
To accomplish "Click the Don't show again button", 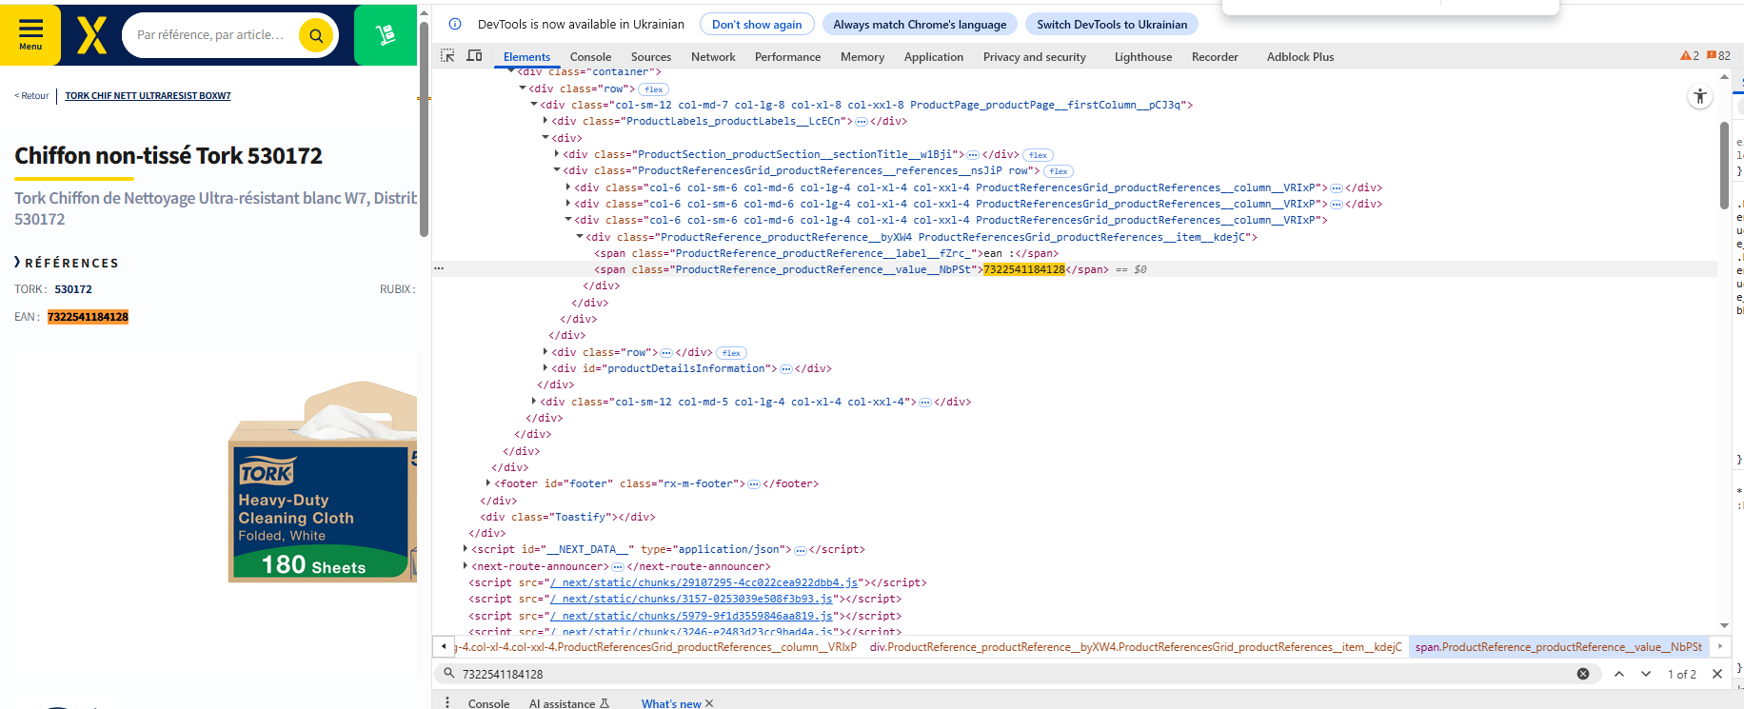I will (x=757, y=25).
